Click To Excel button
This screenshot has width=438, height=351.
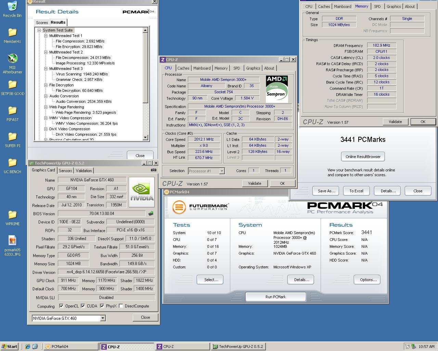[x=356, y=191]
